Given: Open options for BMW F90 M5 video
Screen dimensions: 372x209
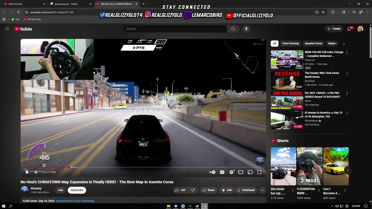Looking at the screenshot, I should [x=347, y=53].
